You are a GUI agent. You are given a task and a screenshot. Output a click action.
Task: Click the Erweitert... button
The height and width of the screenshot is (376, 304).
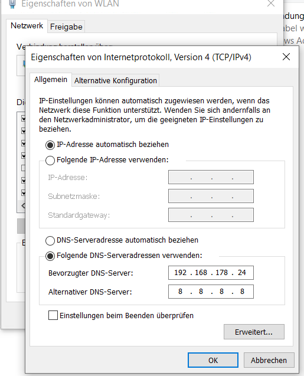click(254, 332)
